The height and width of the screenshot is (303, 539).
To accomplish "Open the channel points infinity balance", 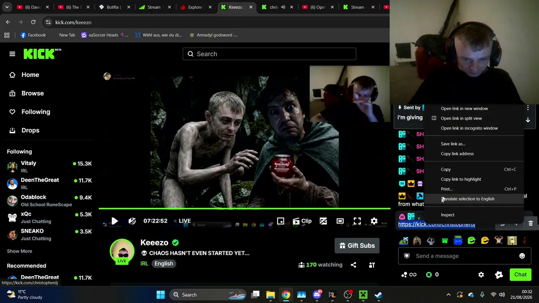I will tap(409, 275).
